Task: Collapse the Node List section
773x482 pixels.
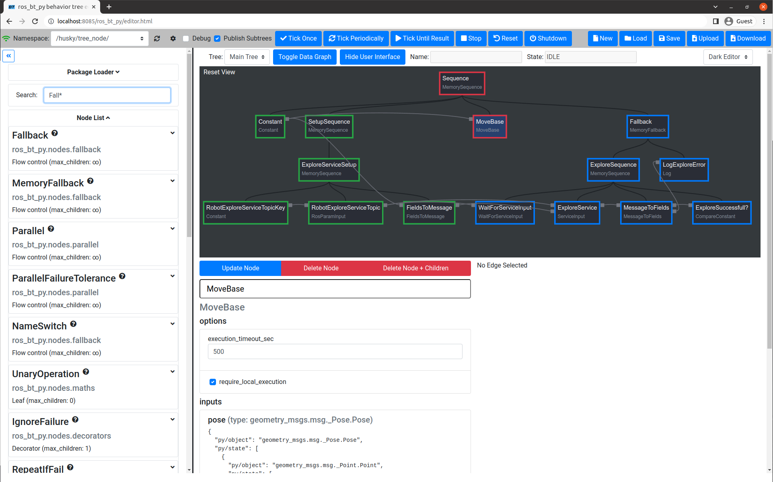Action: 93,118
